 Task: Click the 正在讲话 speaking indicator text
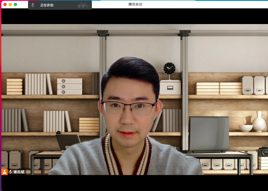(47, 5)
